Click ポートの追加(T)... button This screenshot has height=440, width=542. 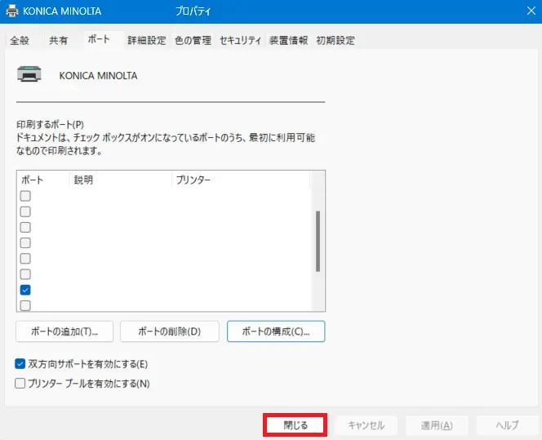click(x=64, y=331)
